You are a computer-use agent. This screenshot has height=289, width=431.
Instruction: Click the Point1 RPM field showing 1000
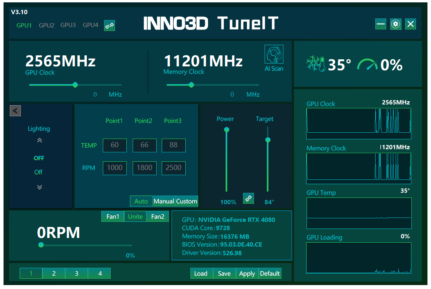(115, 168)
